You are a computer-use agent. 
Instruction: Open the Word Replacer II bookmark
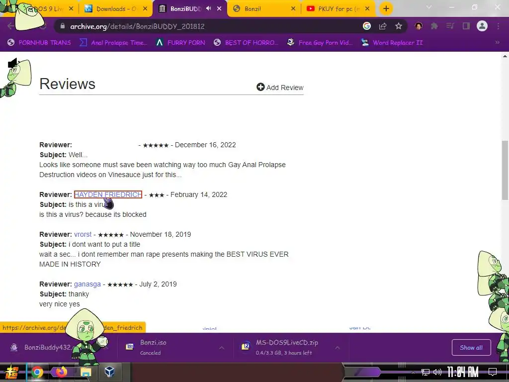392,43
